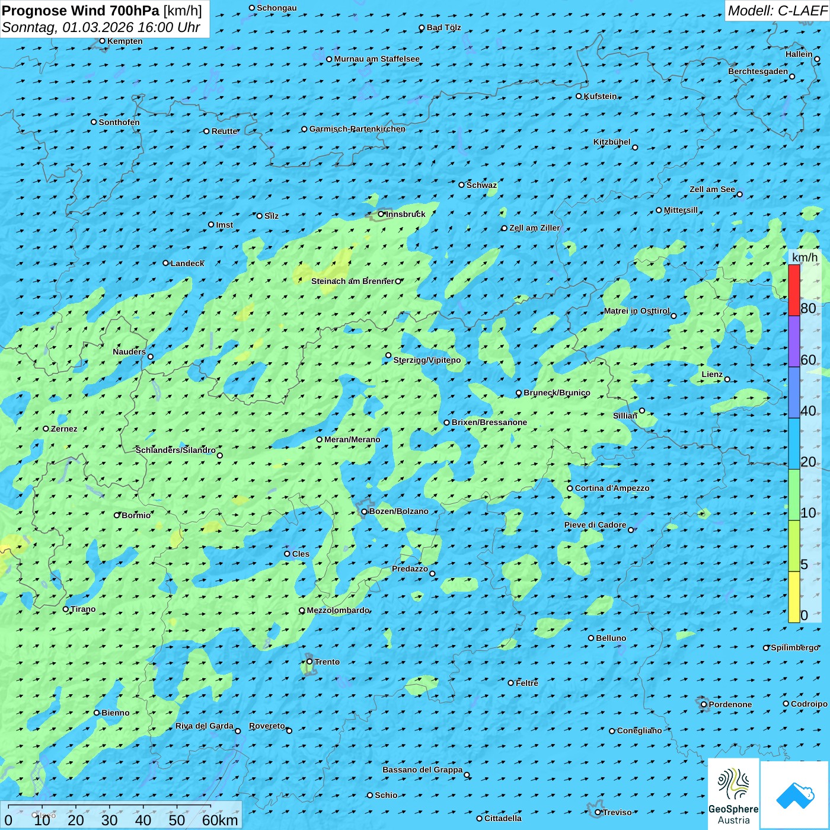Click the blue cloud chevron logo

pos(795,795)
